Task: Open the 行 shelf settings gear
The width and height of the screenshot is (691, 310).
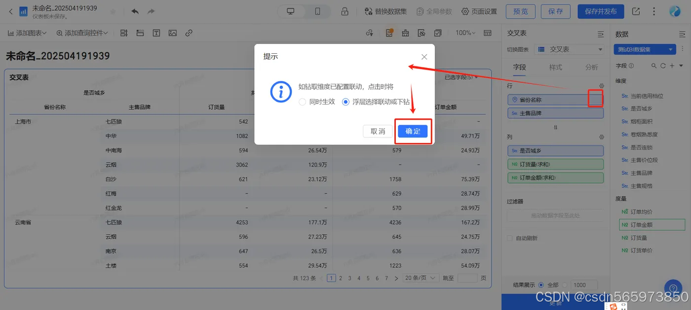Action: click(601, 86)
